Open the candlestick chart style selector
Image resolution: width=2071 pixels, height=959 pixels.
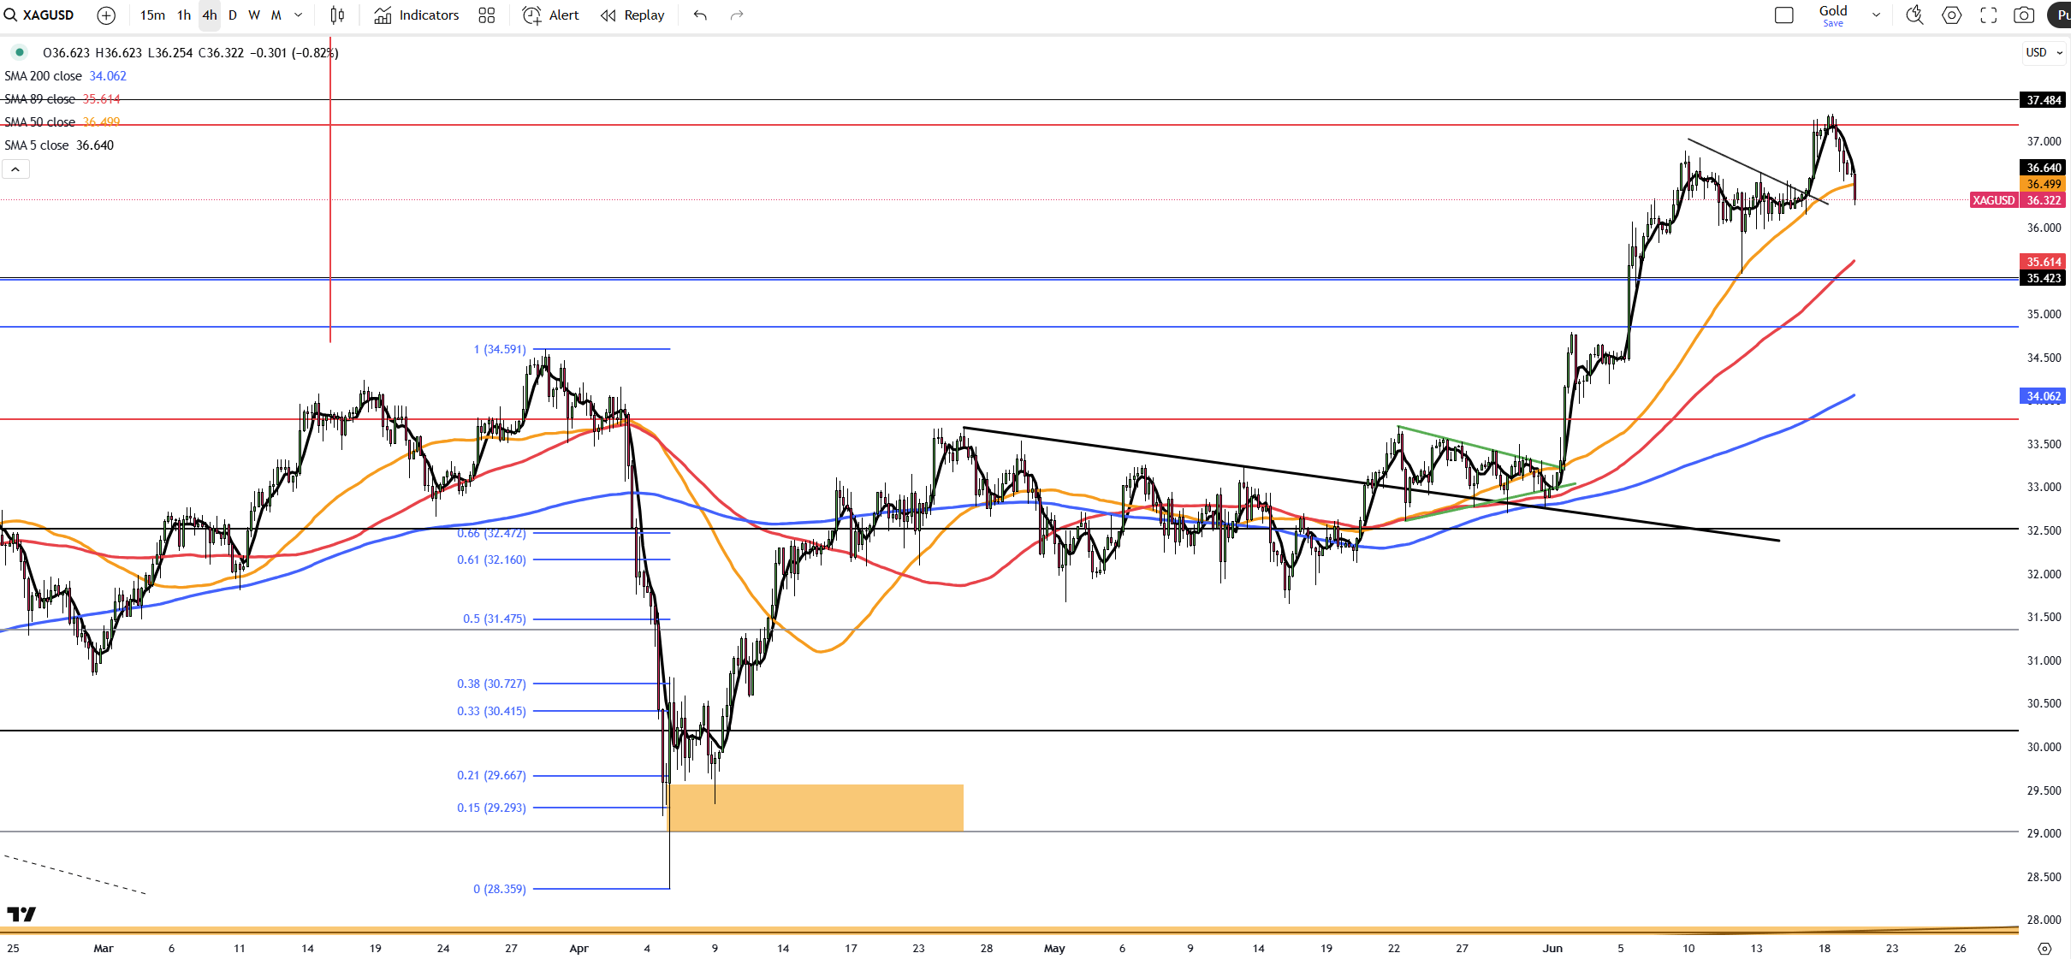pyautogui.click(x=337, y=15)
